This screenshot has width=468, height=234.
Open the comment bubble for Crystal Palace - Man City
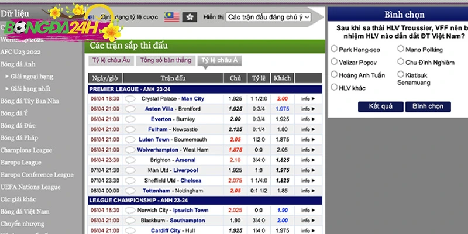130,99
